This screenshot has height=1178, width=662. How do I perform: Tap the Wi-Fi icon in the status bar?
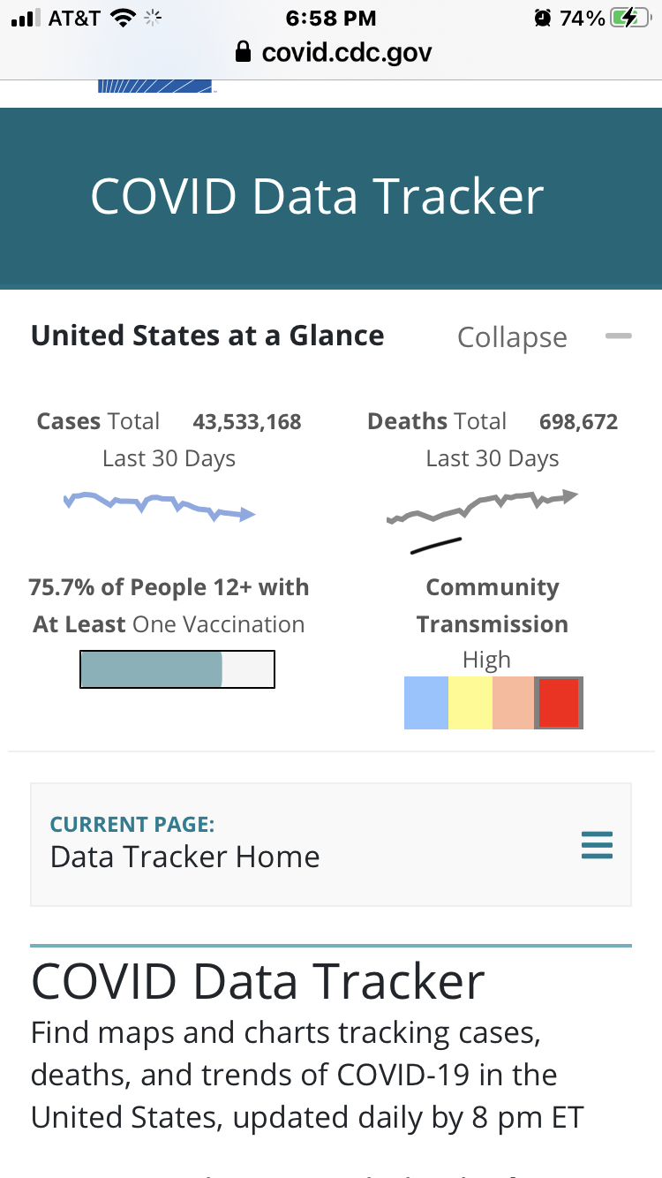click(x=124, y=18)
